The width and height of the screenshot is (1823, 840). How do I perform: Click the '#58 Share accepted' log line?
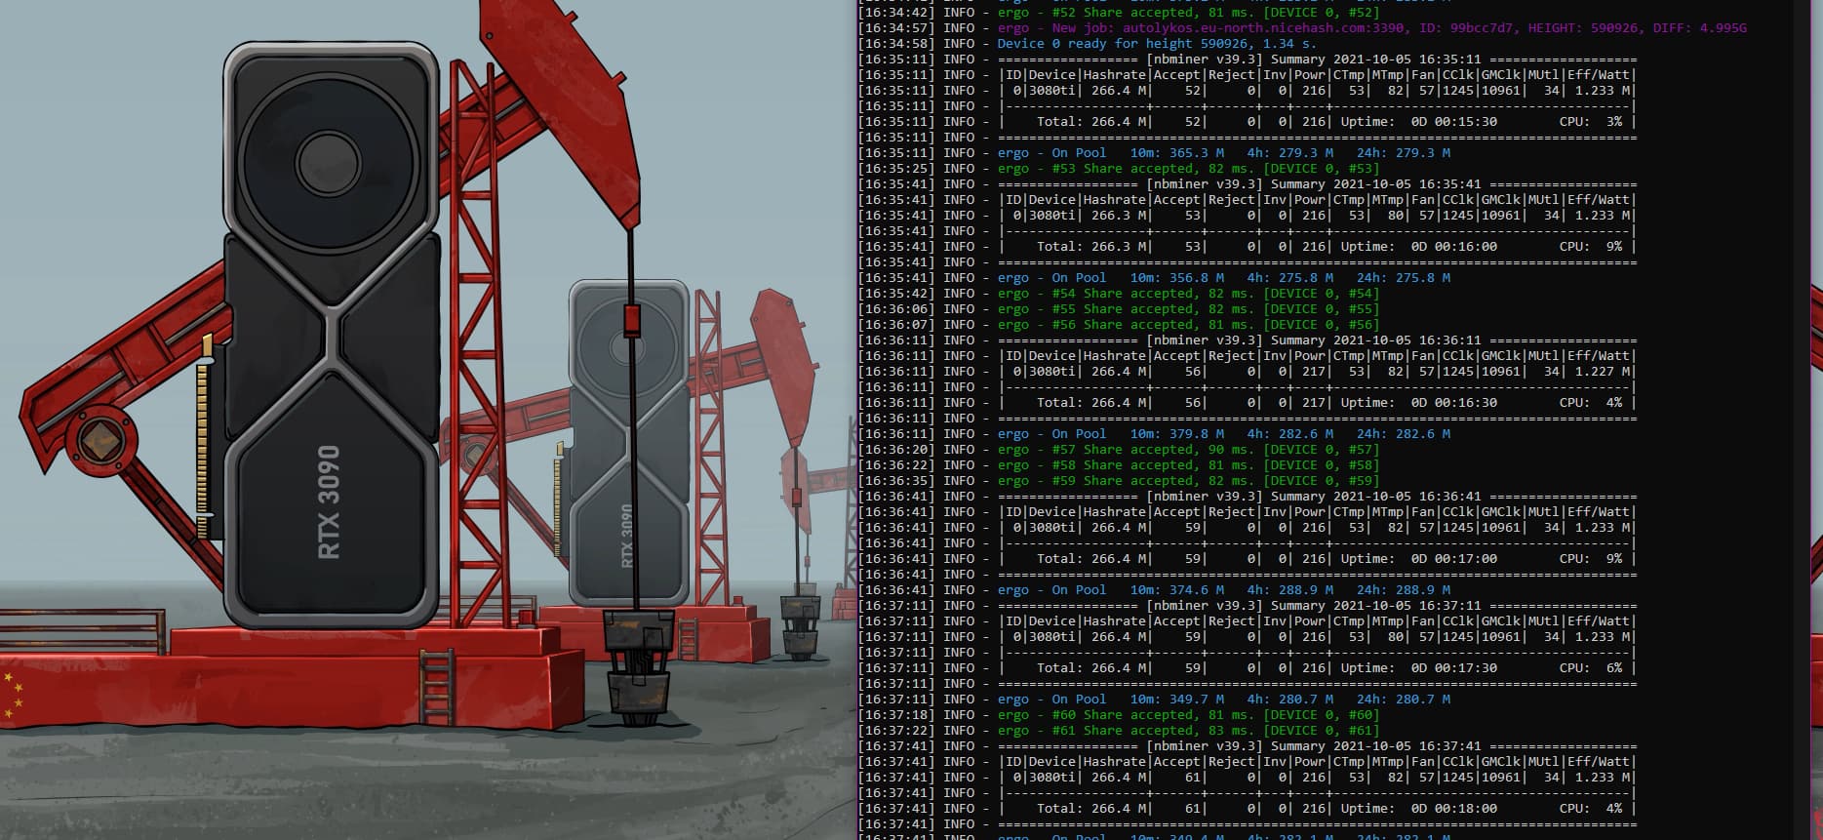click(1119, 465)
